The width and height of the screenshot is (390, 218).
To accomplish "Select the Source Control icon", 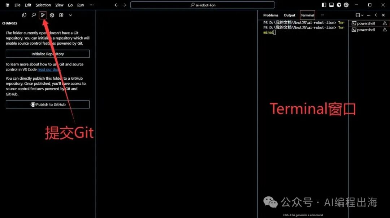I will 43,15.
